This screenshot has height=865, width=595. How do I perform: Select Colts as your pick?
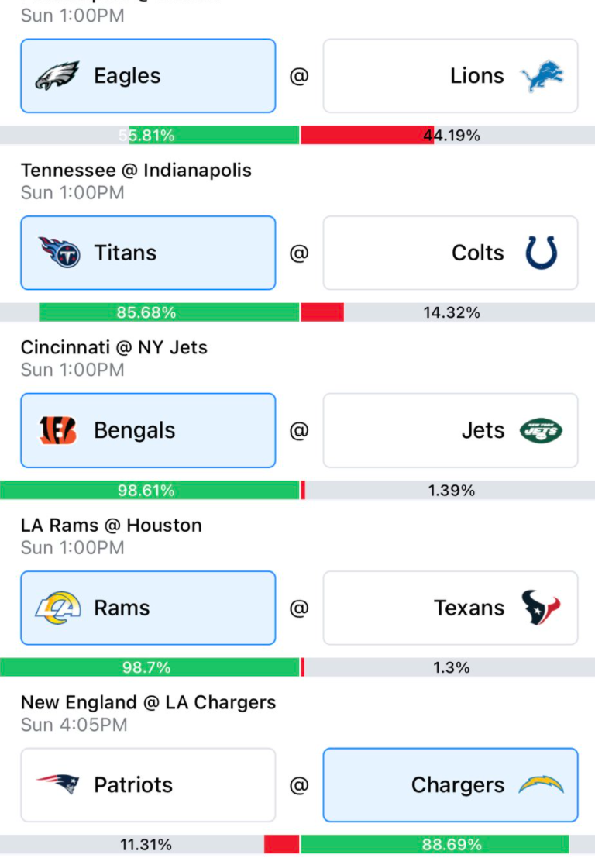(451, 253)
